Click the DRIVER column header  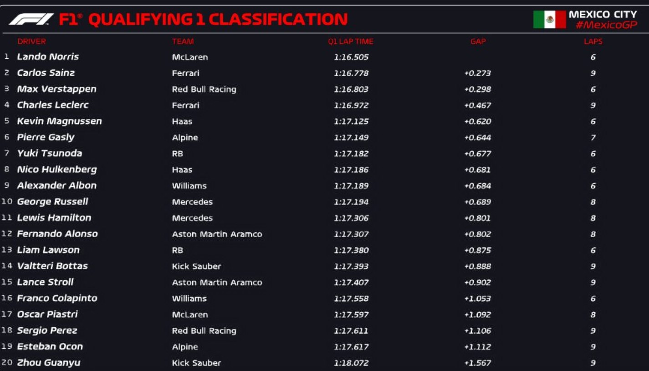click(31, 41)
